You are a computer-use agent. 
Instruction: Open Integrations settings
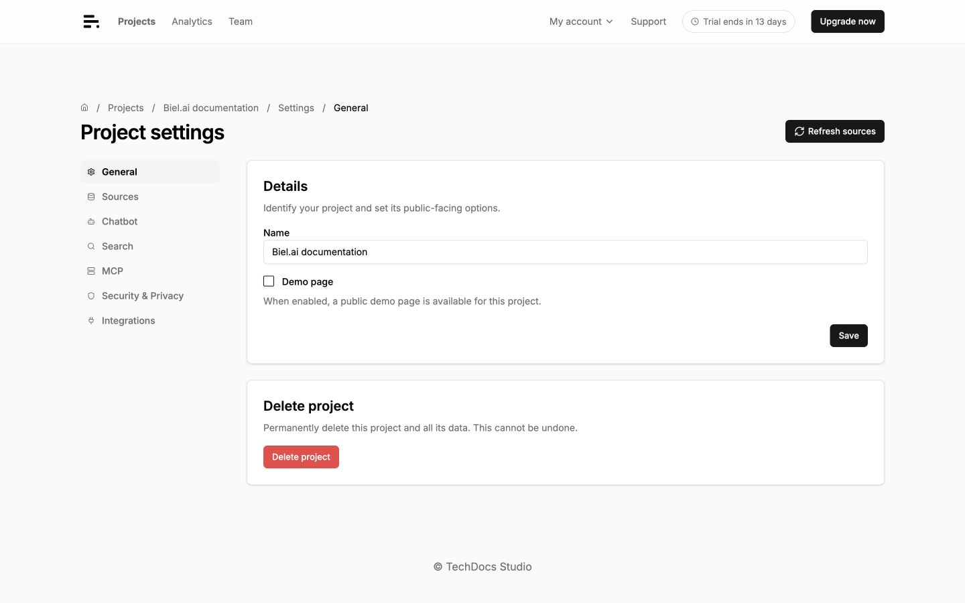[150, 320]
